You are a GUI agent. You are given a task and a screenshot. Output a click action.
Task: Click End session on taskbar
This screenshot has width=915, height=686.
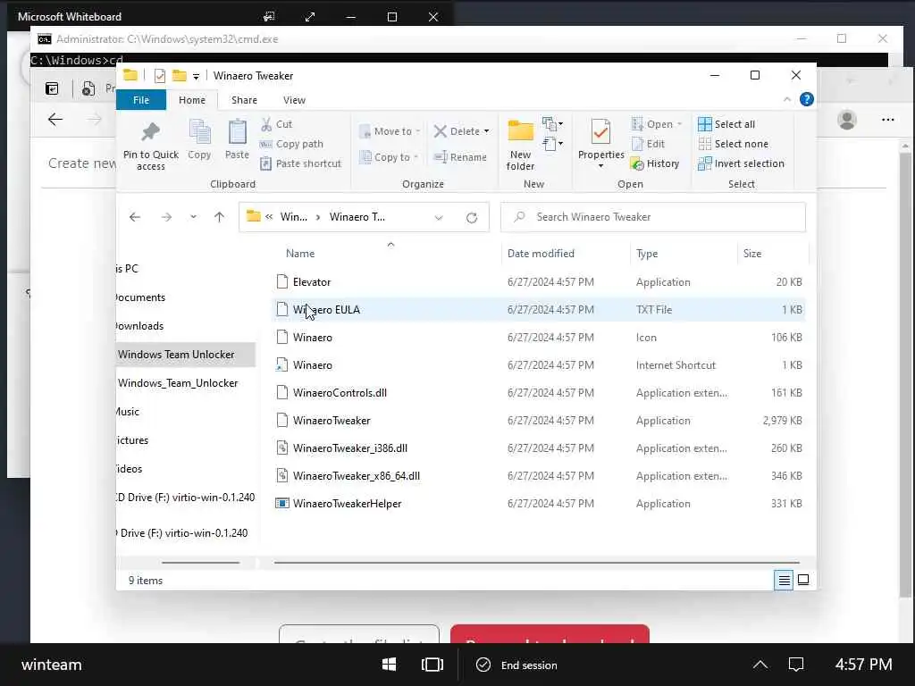pyautogui.click(x=517, y=665)
